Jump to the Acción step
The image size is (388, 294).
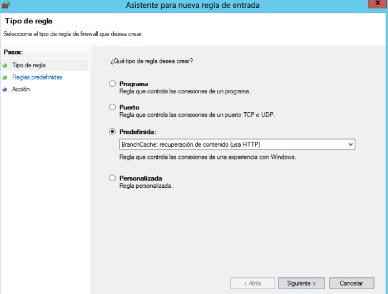[21, 89]
